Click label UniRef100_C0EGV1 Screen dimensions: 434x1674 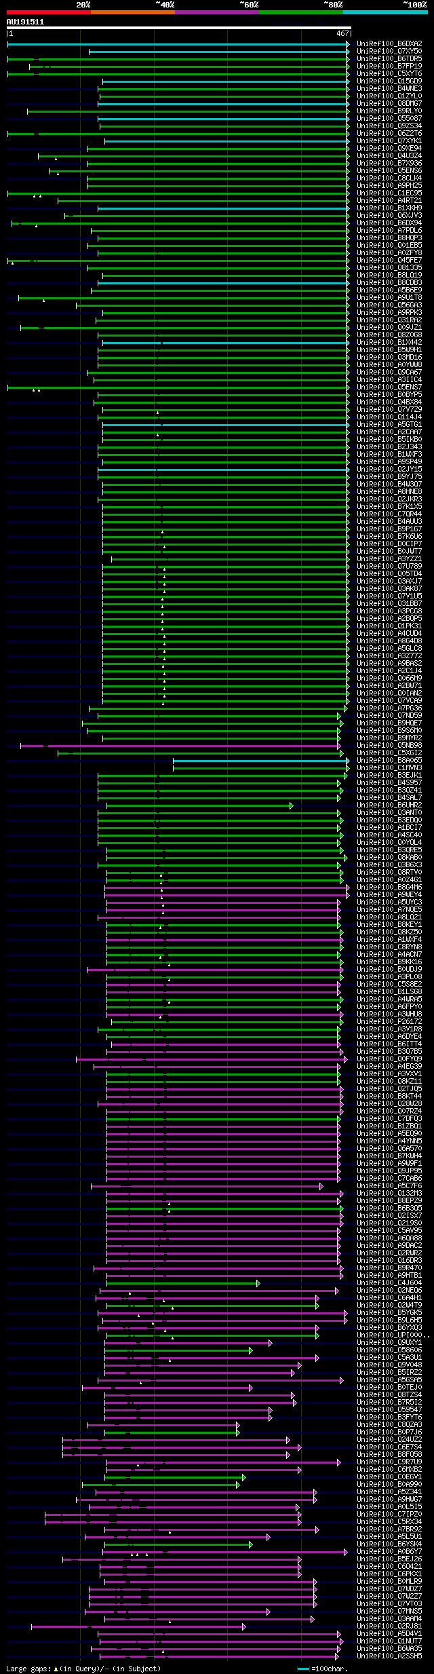point(389,1477)
